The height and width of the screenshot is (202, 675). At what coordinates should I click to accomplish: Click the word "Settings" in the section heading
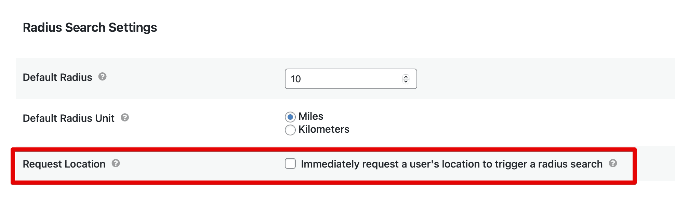click(x=133, y=28)
